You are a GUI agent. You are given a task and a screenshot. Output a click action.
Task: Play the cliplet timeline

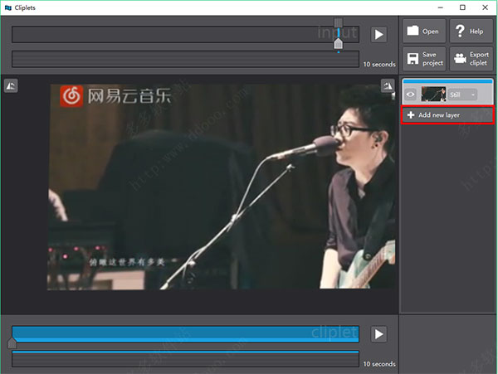click(379, 334)
